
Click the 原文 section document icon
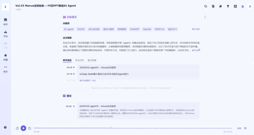click(64, 96)
